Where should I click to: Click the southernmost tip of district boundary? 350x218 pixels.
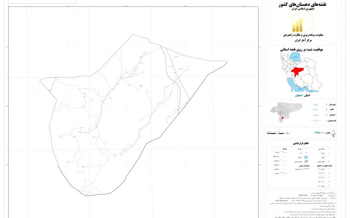pyautogui.click(x=86, y=196)
